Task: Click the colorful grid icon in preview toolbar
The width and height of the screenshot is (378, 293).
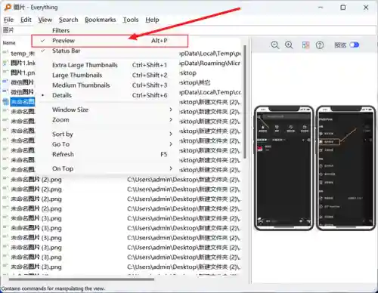Action: click(305, 45)
